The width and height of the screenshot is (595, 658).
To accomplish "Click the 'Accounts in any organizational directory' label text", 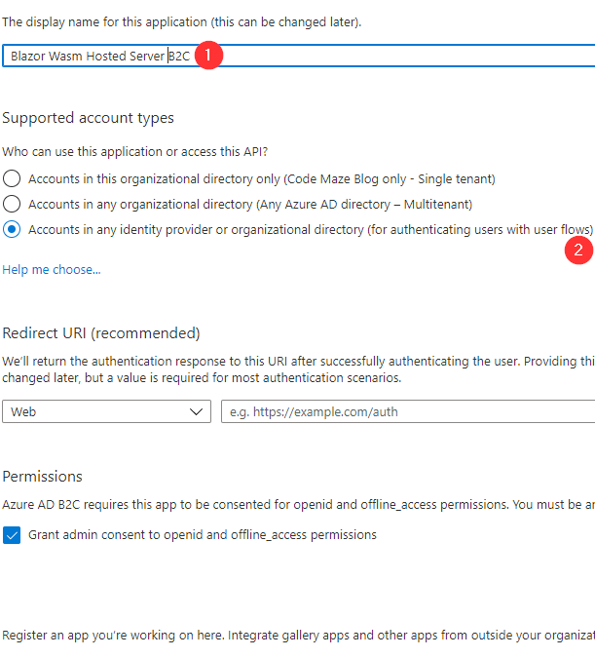I will [249, 205].
